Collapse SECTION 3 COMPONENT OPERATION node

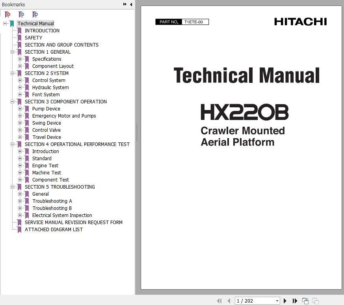pyautogui.click(x=12, y=101)
